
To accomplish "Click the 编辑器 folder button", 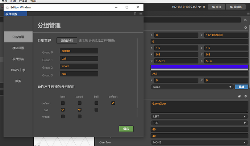I will coord(236,7).
